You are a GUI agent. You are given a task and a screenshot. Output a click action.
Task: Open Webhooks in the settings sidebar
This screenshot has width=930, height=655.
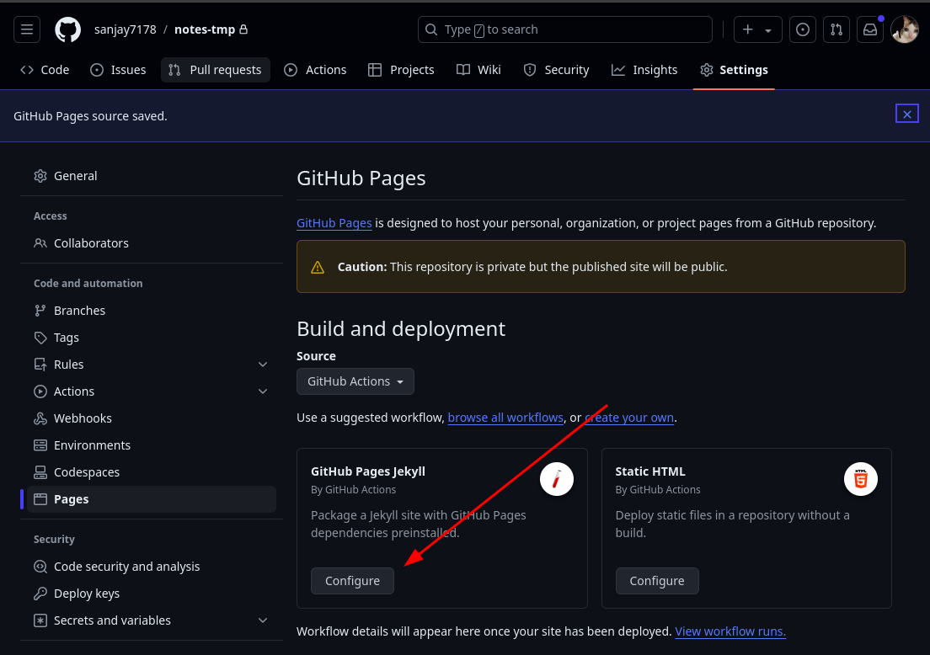tap(83, 418)
